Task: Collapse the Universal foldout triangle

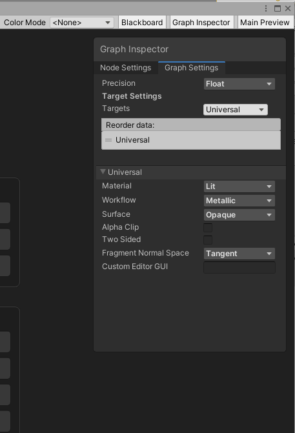Action: click(x=103, y=172)
